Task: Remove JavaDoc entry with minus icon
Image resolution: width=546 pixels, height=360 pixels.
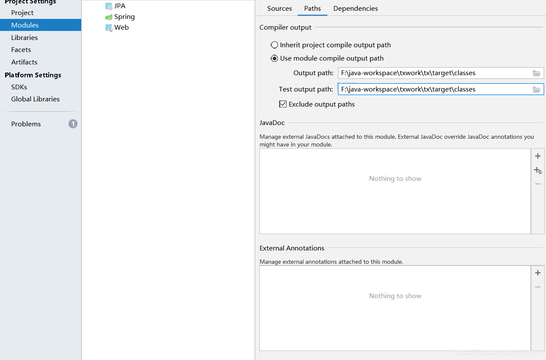Action: (x=537, y=184)
